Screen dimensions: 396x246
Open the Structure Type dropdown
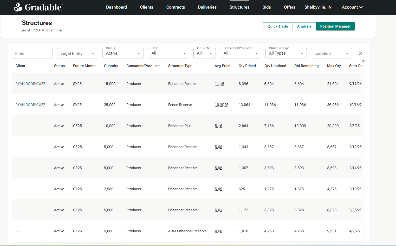286,53
